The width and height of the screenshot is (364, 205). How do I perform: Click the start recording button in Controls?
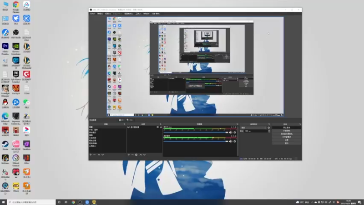tap(287, 131)
